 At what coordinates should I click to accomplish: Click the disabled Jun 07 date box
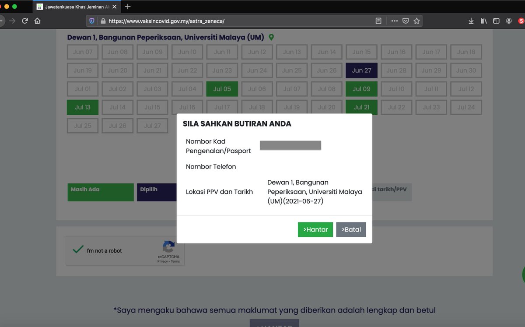click(x=83, y=52)
